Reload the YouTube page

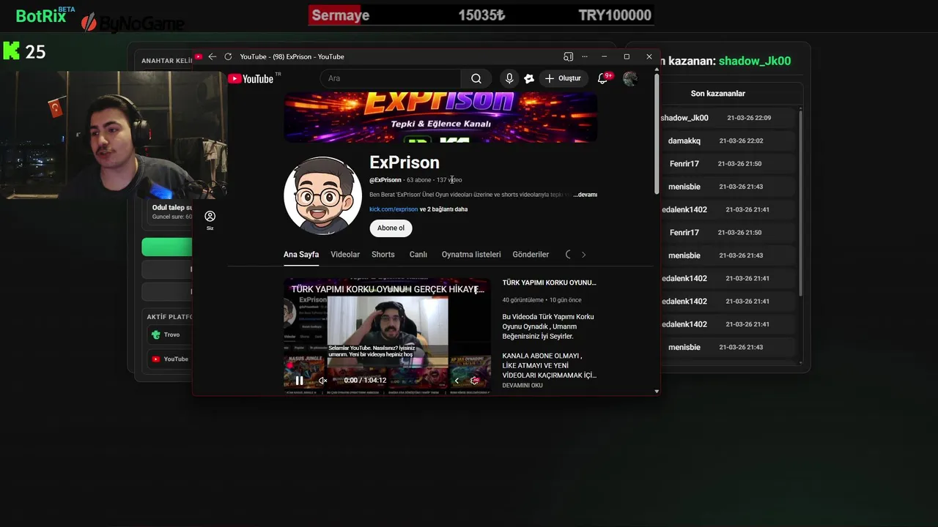point(228,56)
